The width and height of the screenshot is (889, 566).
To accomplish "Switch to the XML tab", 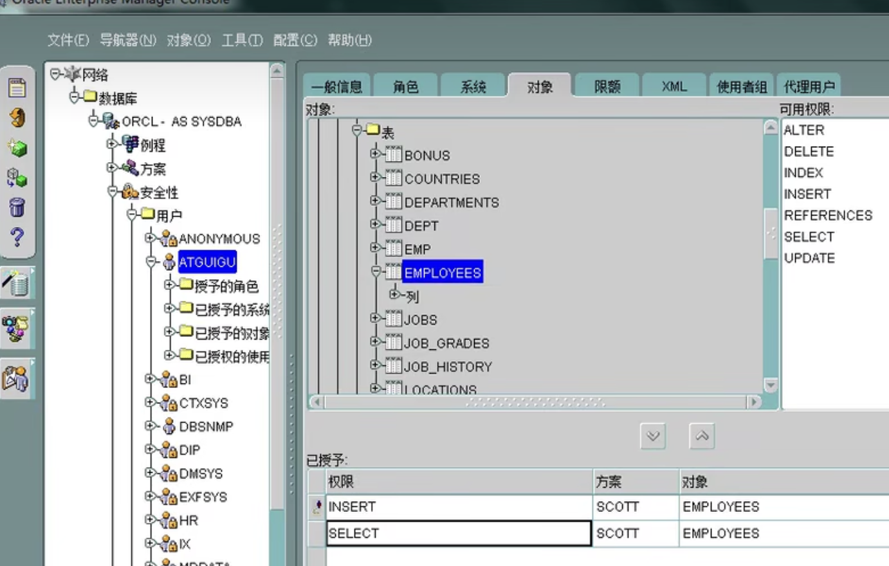I will point(674,86).
